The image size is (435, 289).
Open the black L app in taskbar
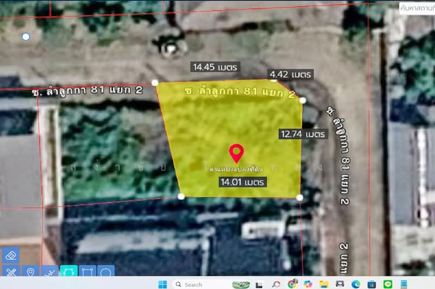(x=259, y=285)
